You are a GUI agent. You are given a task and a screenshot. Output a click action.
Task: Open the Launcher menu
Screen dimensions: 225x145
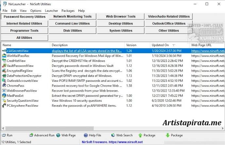pyautogui.click(x=51, y=11)
